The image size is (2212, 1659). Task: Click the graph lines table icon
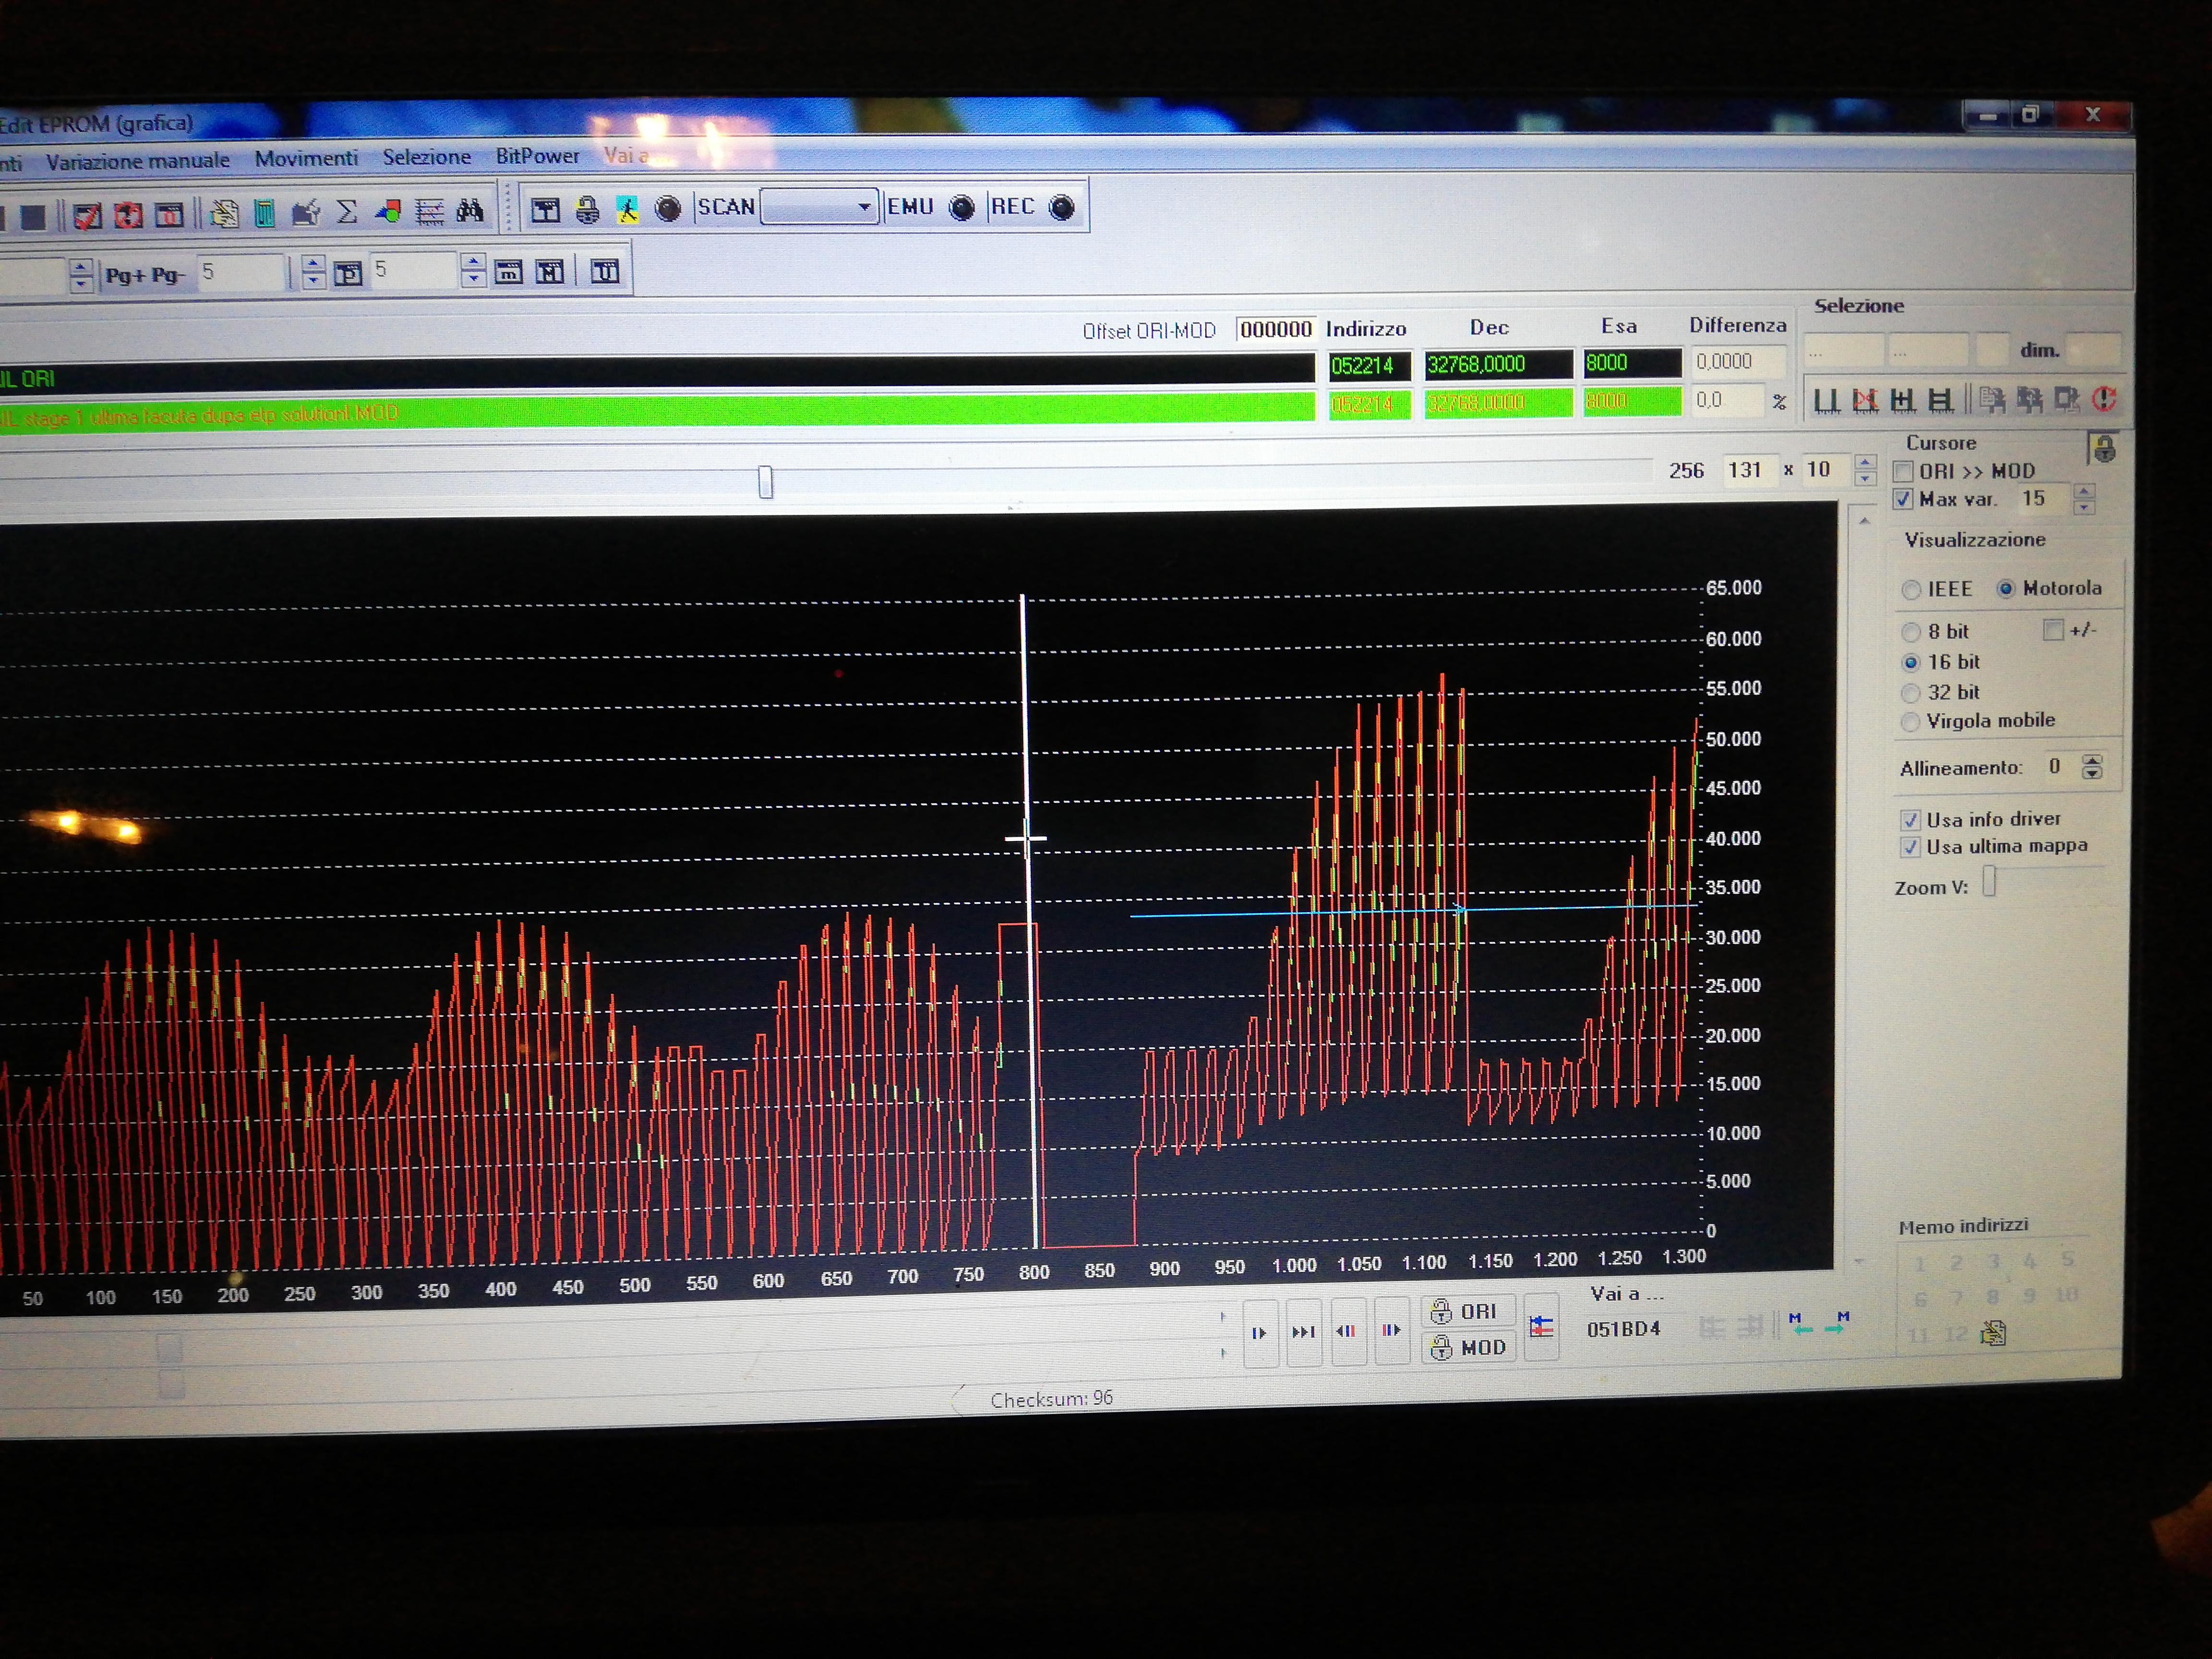pos(429,211)
